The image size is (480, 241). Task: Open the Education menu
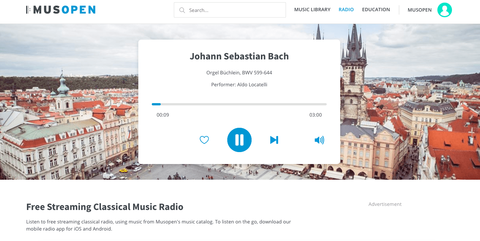tap(376, 10)
